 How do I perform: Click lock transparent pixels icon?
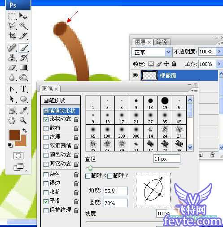coord(151,64)
